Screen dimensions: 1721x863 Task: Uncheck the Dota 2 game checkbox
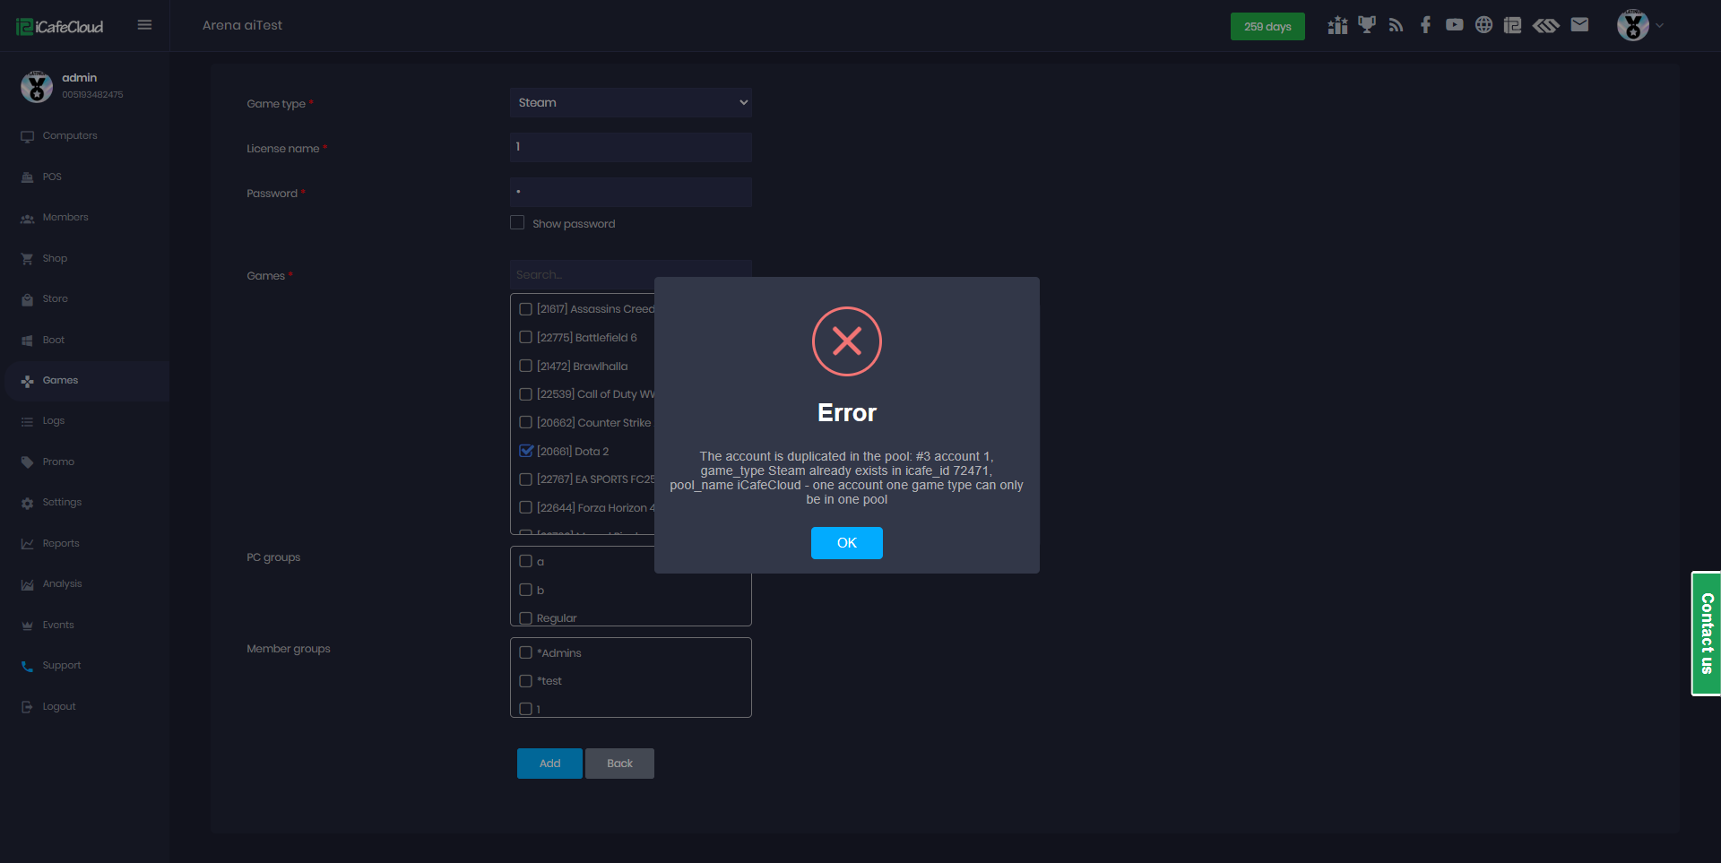[x=526, y=451]
